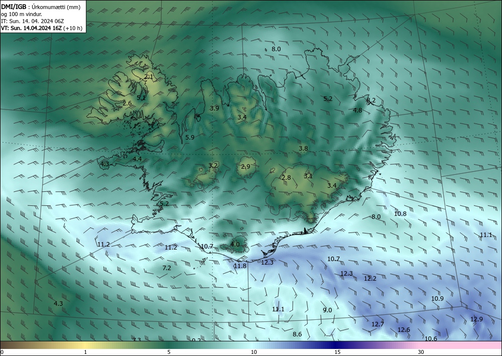
Task: Click the DMI/IGB Úrkomumætti (mm) title line
Action: (41, 7)
